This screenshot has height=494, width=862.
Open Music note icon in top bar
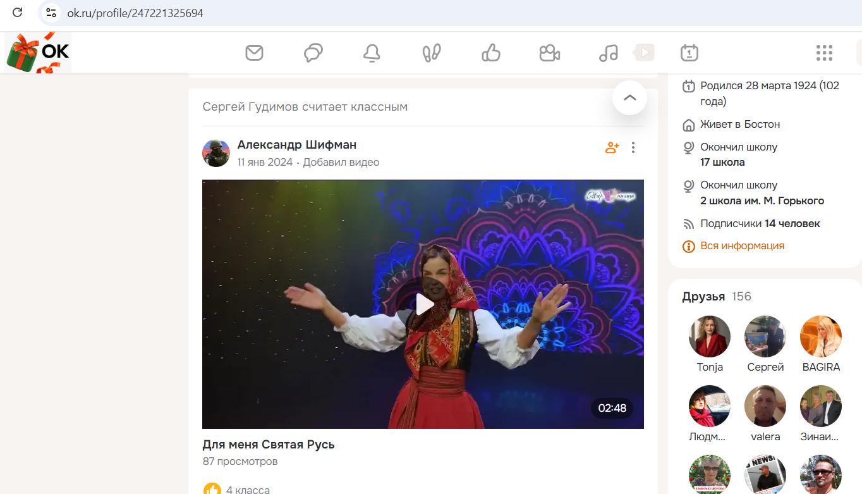click(608, 52)
